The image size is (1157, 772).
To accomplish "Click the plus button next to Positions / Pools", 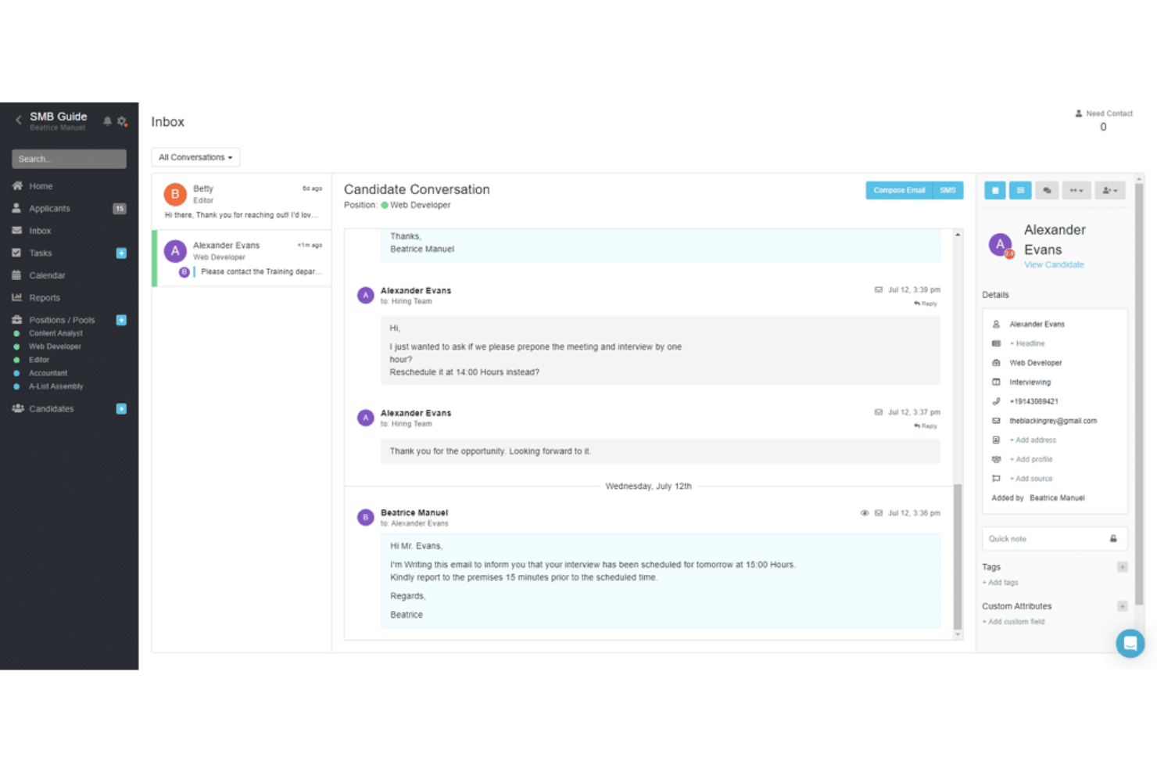I will [121, 320].
